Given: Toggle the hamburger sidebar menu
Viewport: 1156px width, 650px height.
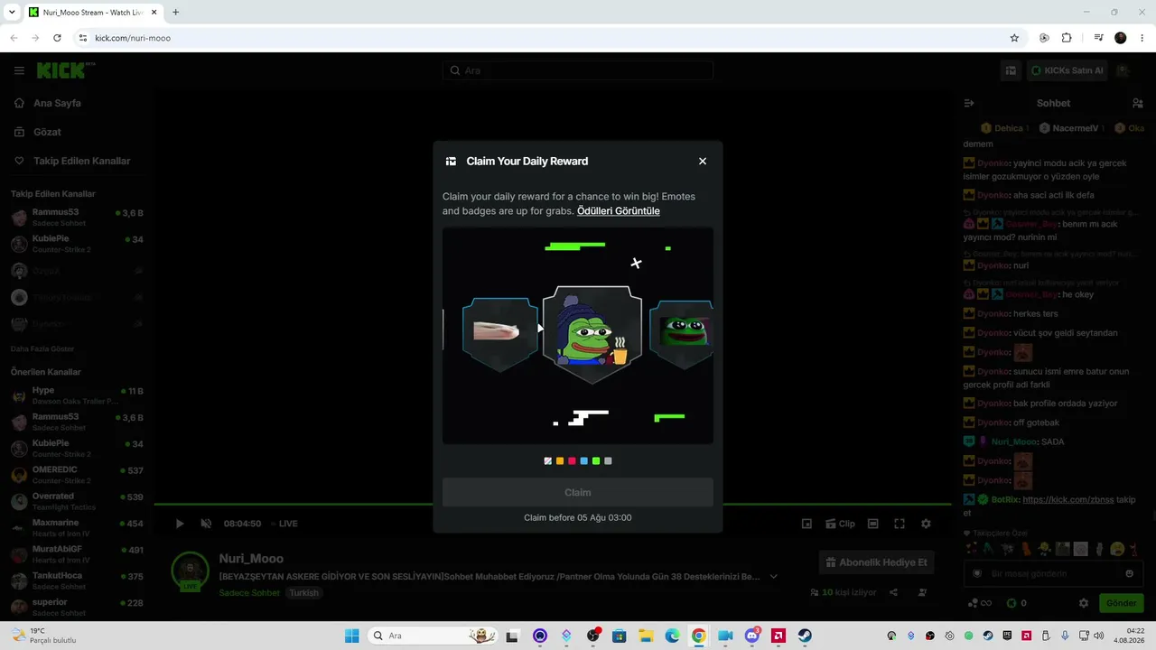Looking at the screenshot, I should 19,70.
